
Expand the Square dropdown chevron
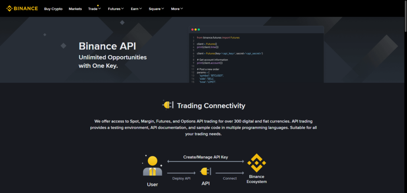[163, 9]
